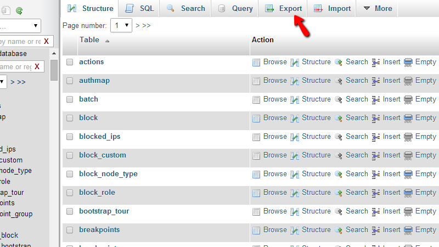Open the actions table link
This screenshot has height=247, width=439.
point(91,61)
